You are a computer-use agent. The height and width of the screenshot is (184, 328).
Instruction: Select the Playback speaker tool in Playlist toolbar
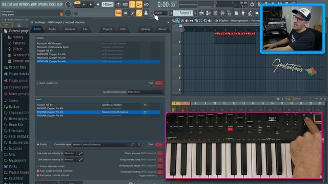(x=210, y=20)
